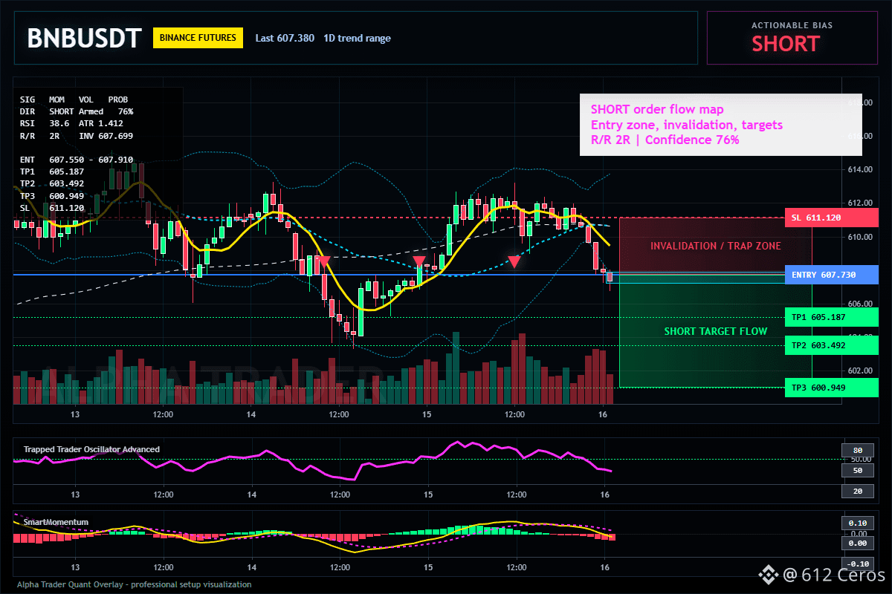Viewport: 892px width, 594px height.
Task: Click the 606.00 price axis label
Action: [859, 304]
